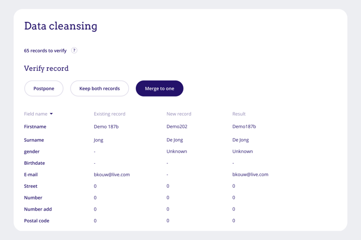Select Unknown in Result column

click(x=242, y=151)
